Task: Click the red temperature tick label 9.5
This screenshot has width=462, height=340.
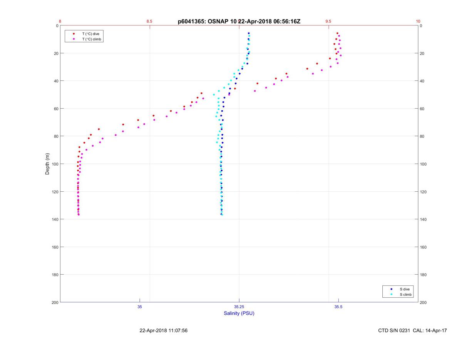Action: 328,21
